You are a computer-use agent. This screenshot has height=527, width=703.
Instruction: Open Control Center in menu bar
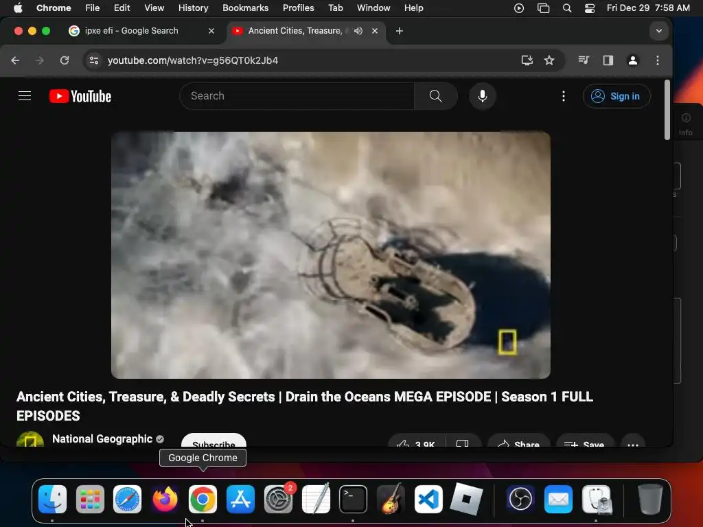pos(590,8)
